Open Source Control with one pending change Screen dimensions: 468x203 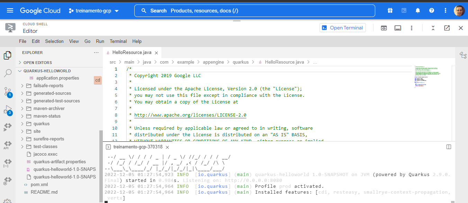[x=8, y=91]
